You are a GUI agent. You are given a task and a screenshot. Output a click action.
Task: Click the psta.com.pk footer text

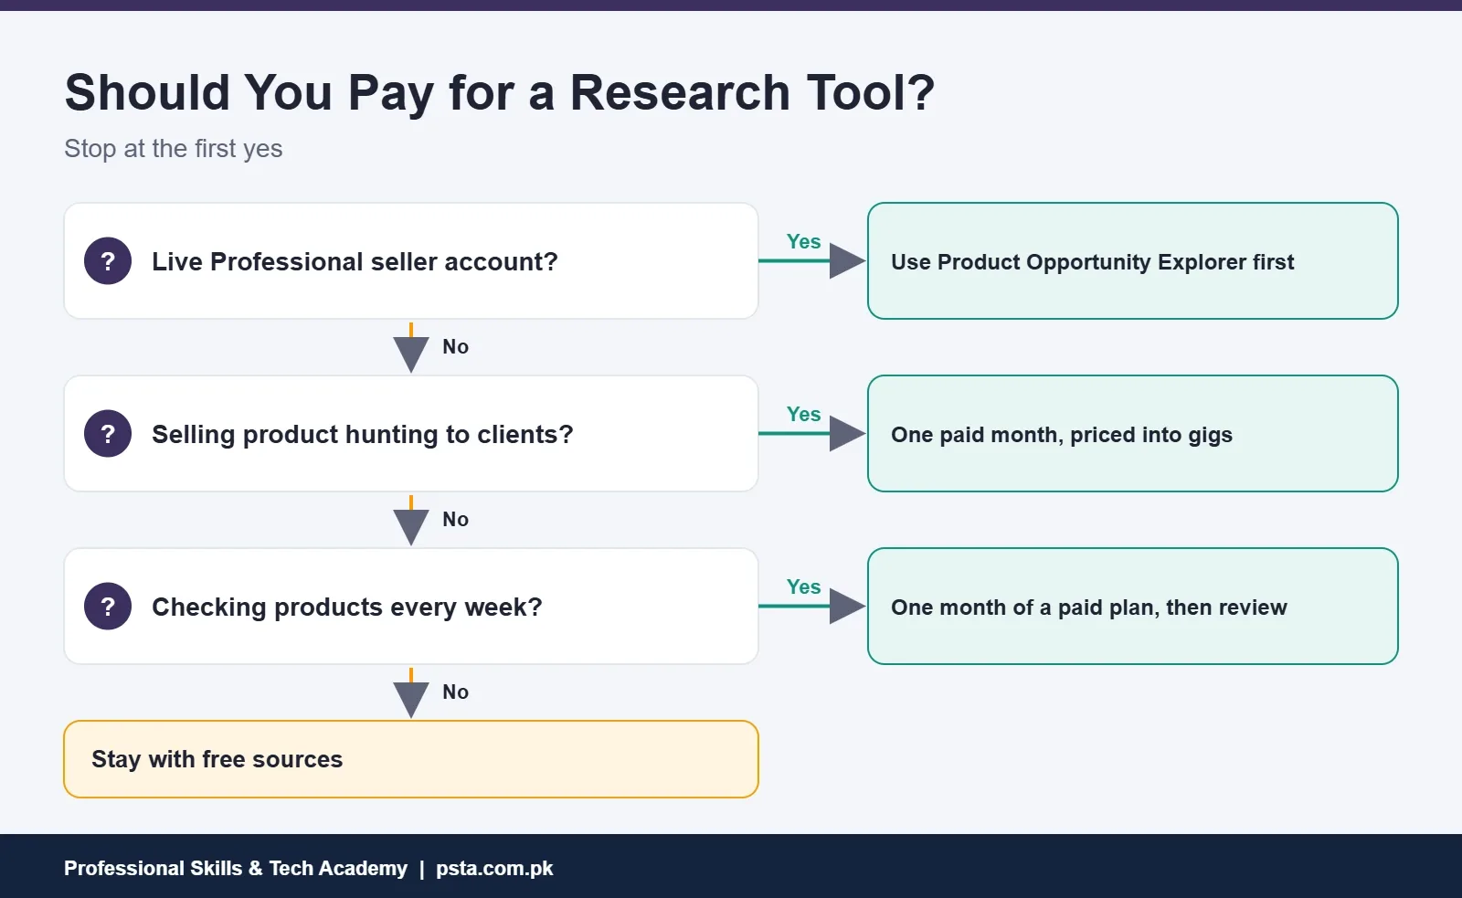[x=494, y=869]
